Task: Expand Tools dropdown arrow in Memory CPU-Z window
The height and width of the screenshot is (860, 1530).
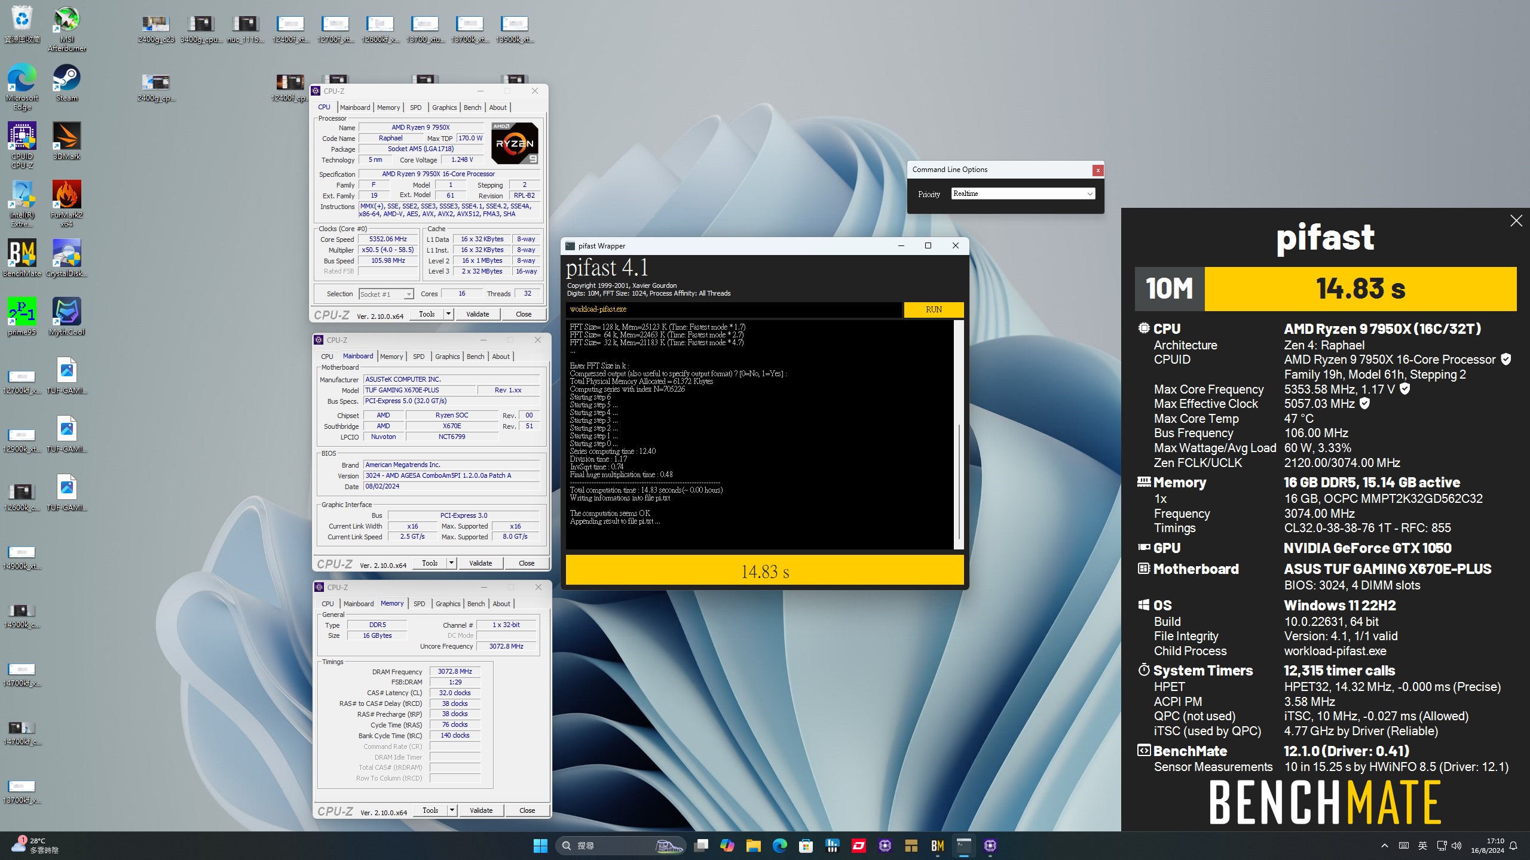Action: pos(452,810)
